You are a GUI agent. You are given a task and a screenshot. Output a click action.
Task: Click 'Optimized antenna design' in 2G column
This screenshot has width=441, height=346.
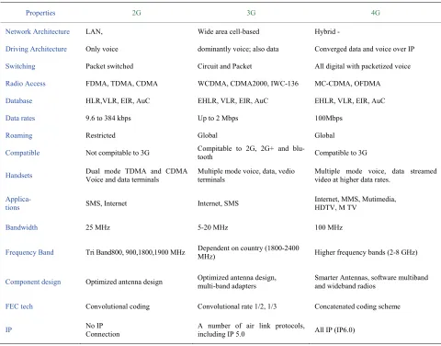124,282
